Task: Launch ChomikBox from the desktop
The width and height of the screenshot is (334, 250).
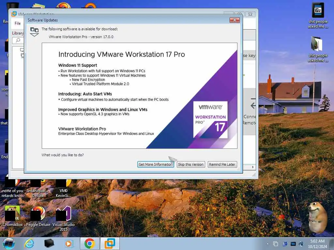Action: [13, 216]
